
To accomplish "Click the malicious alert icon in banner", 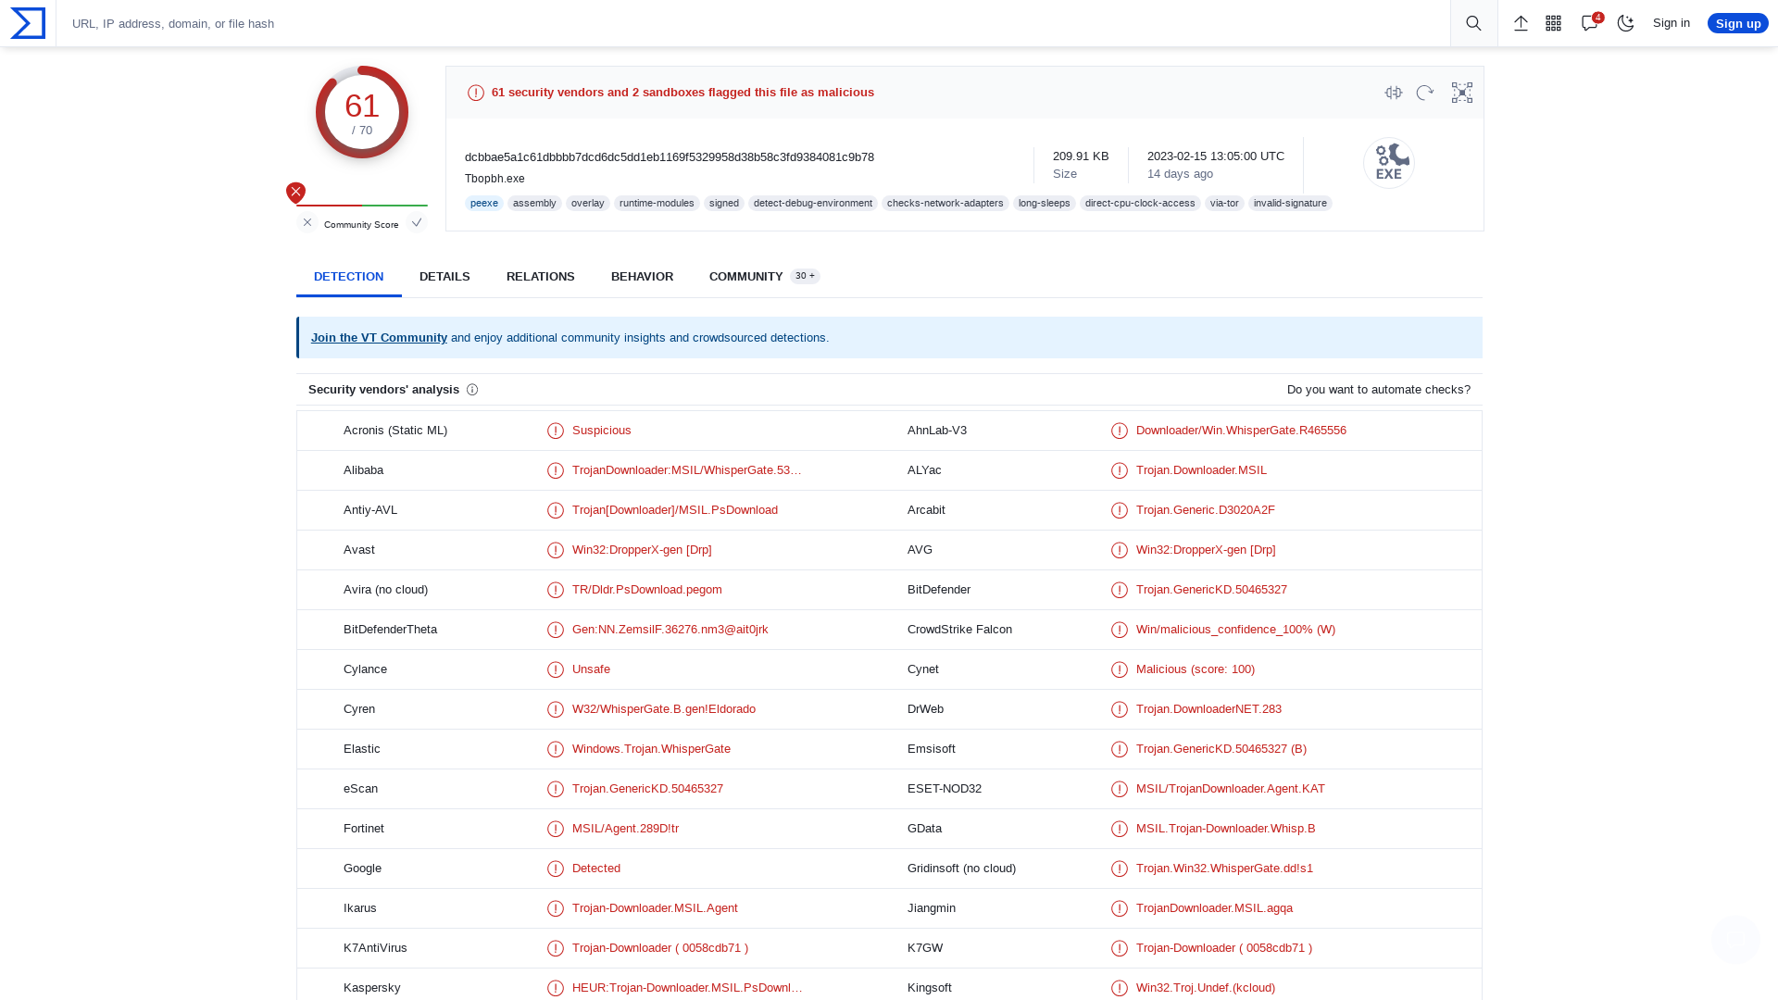I will coord(476,93).
